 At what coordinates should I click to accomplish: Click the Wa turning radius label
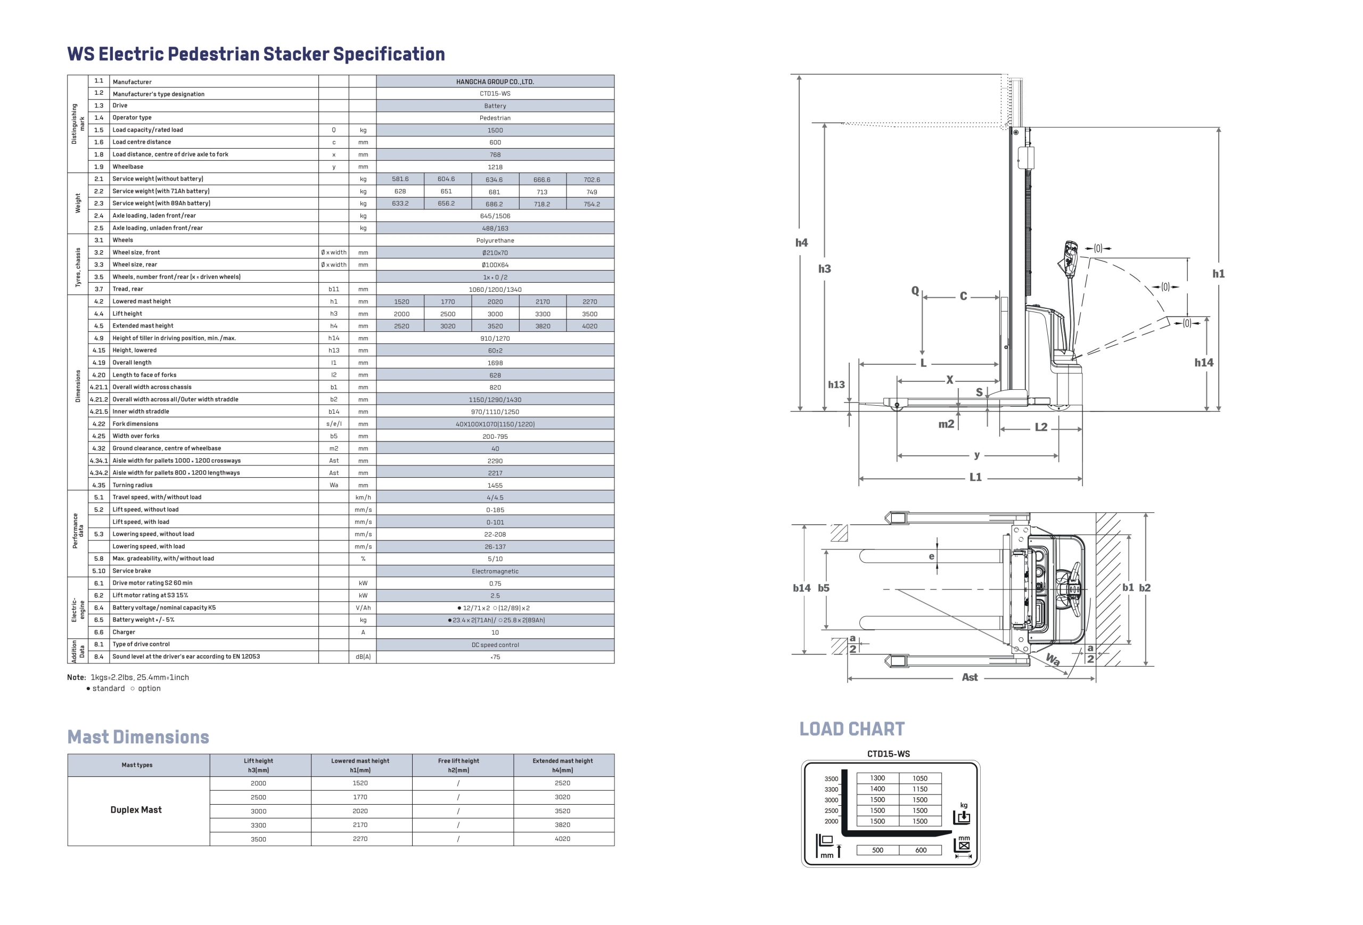tap(1053, 659)
